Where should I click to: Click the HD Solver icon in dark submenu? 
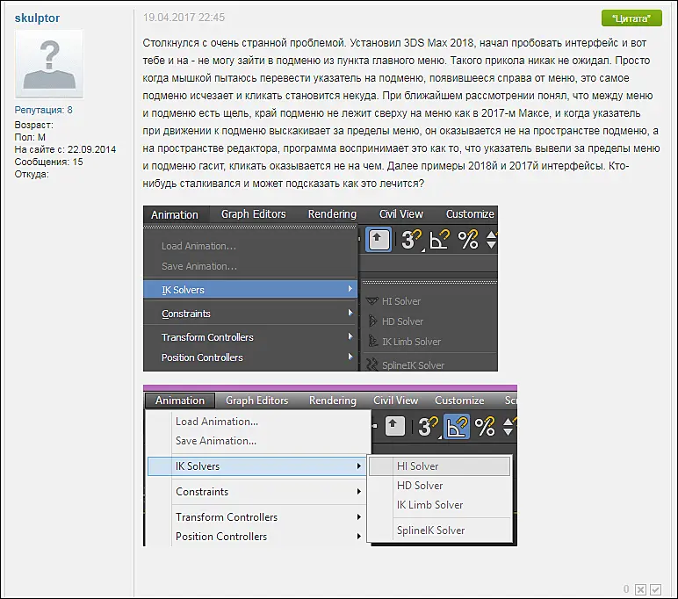coord(371,321)
